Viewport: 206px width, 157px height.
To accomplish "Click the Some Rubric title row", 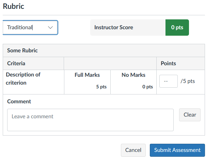I will 22,50.
